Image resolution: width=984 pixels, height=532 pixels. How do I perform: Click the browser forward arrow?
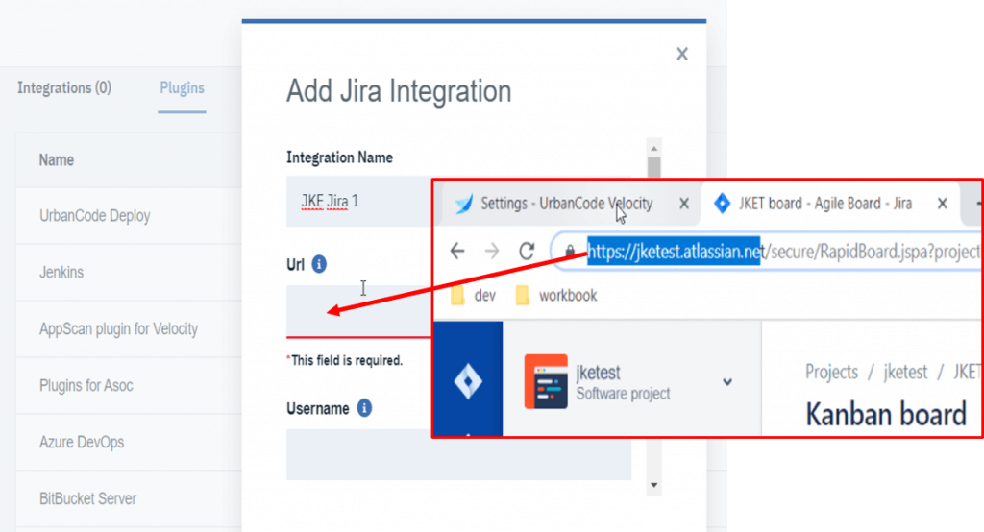pyautogui.click(x=492, y=252)
